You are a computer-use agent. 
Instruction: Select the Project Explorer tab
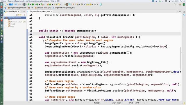click(11, 11)
